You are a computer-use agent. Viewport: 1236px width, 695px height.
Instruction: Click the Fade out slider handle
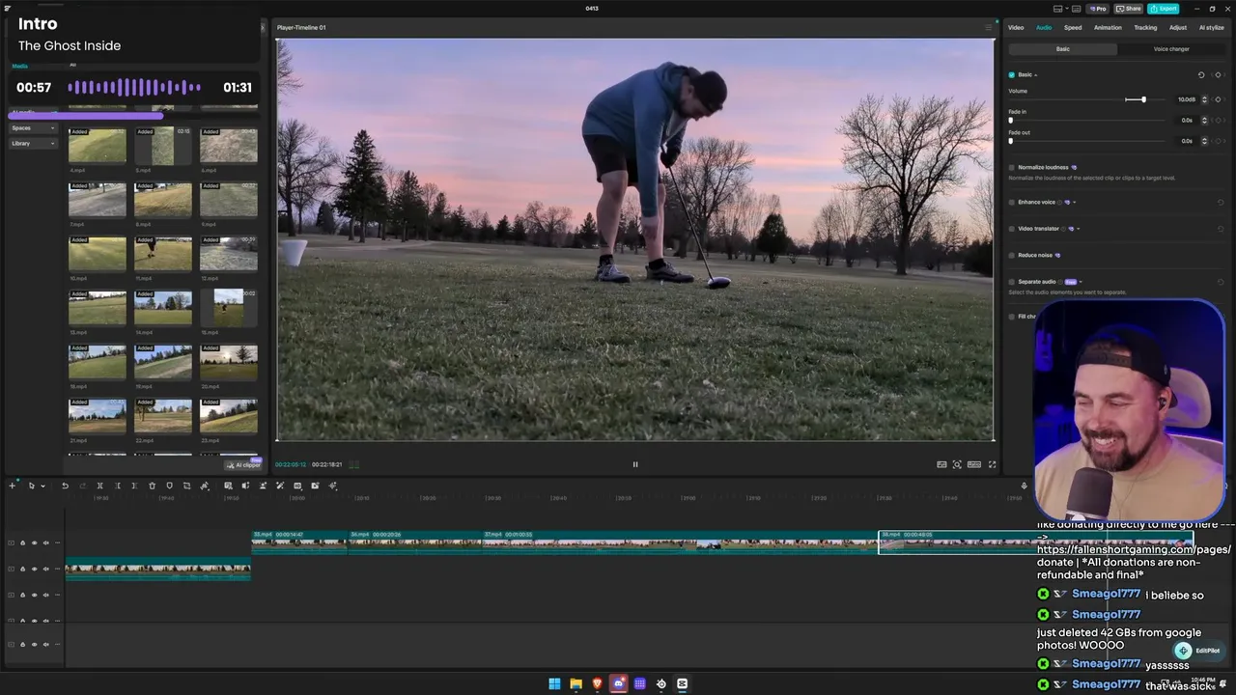point(1011,141)
